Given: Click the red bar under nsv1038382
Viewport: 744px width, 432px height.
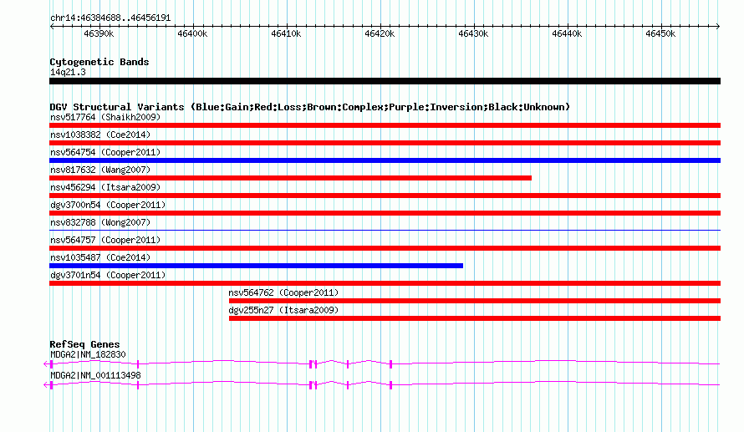Looking at the screenshot, I should (x=385, y=143).
